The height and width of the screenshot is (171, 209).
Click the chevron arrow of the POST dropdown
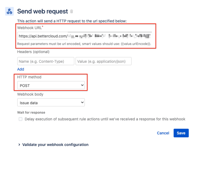[82, 85]
